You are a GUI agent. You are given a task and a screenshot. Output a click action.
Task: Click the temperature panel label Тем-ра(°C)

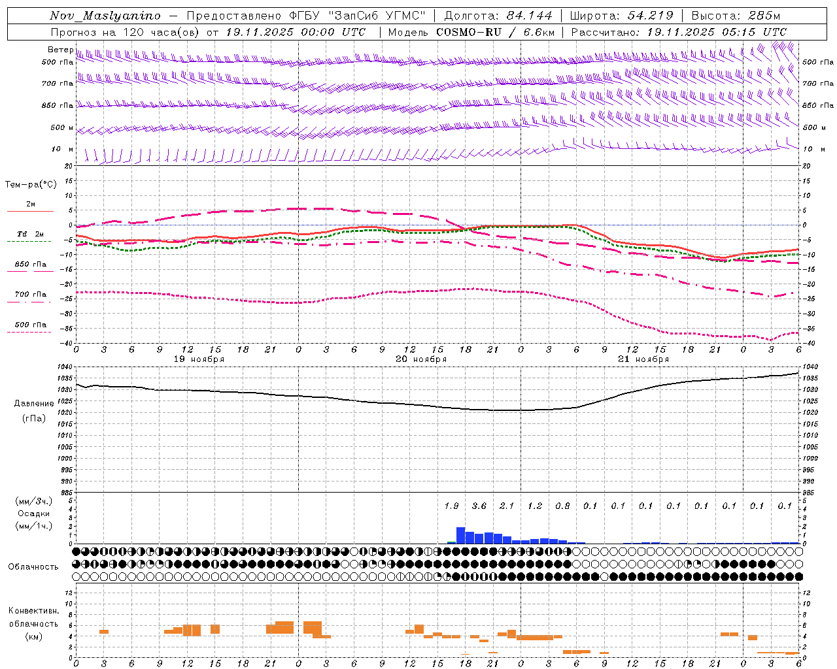[x=31, y=185]
